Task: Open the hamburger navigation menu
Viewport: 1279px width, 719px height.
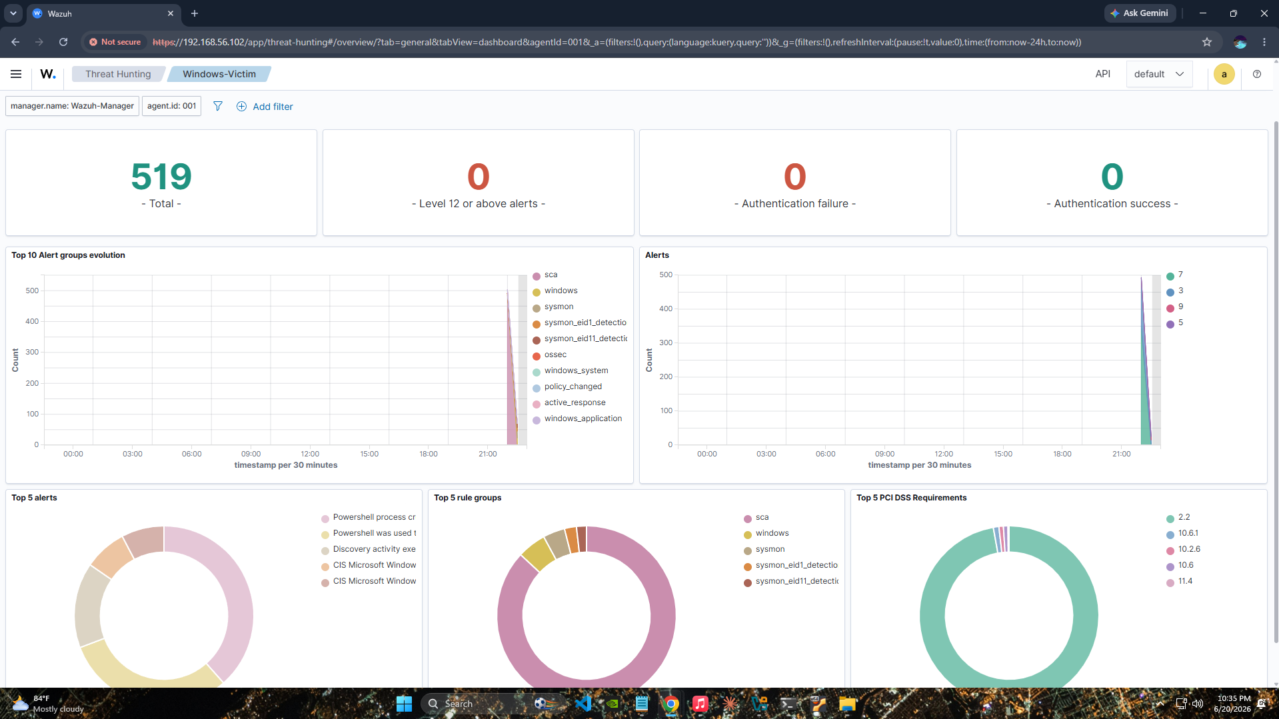Action: tap(16, 74)
